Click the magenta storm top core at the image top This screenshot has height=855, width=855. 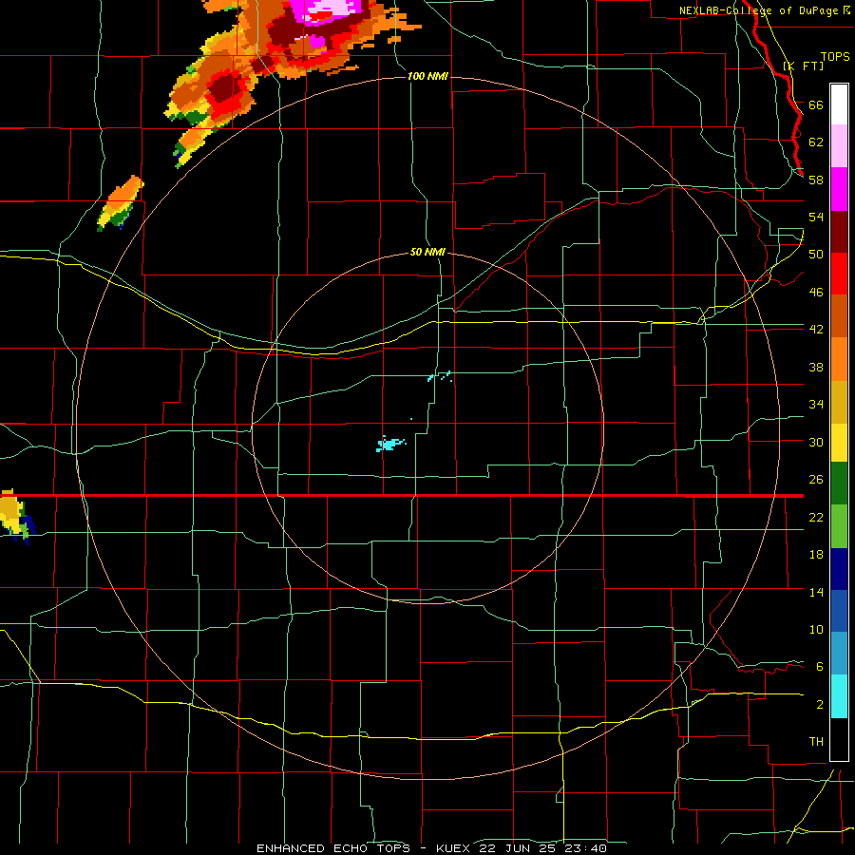click(x=325, y=12)
